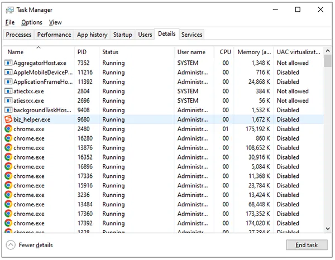Image resolution: width=335 pixels, height=260 pixels.
Task: Click the orange biz_helper.exe icon
Action: pyautogui.click(x=8, y=119)
